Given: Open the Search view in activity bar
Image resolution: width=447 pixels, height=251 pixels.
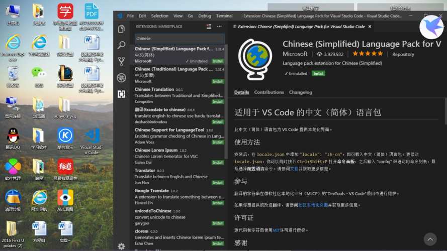Looking at the screenshot, I should [122, 45].
